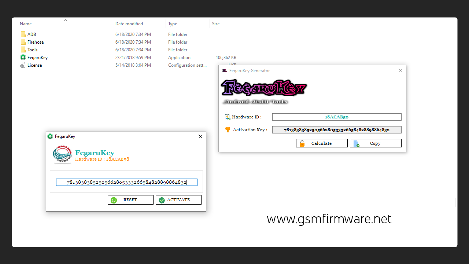Click the document icon on Copy button
The image size is (469, 264).
point(355,143)
